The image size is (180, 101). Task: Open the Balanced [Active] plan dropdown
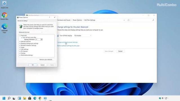[x=31, y=32]
